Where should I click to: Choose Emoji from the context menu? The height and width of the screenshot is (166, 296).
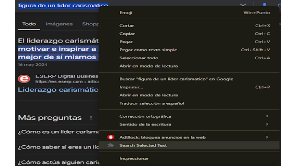[x=189, y=13]
